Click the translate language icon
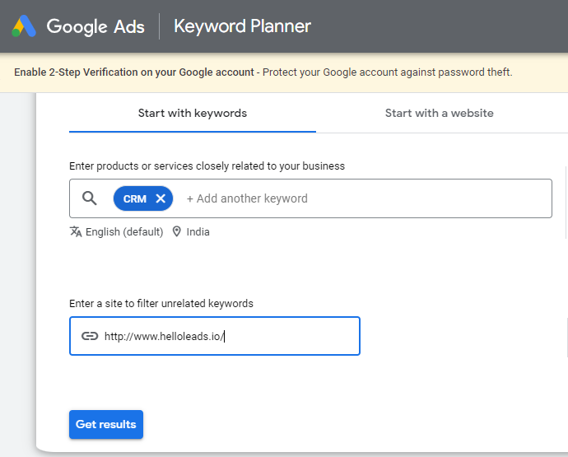Image resolution: width=568 pixels, height=457 pixels. pyautogui.click(x=76, y=232)
